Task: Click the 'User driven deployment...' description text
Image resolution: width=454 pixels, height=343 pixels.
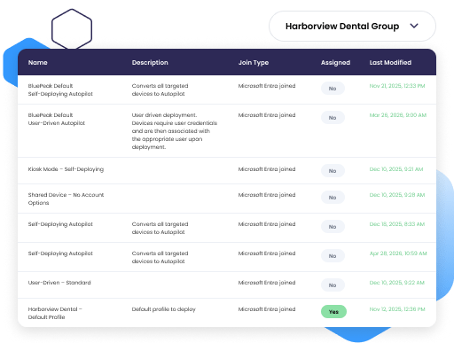Action: tap(175, 131)
